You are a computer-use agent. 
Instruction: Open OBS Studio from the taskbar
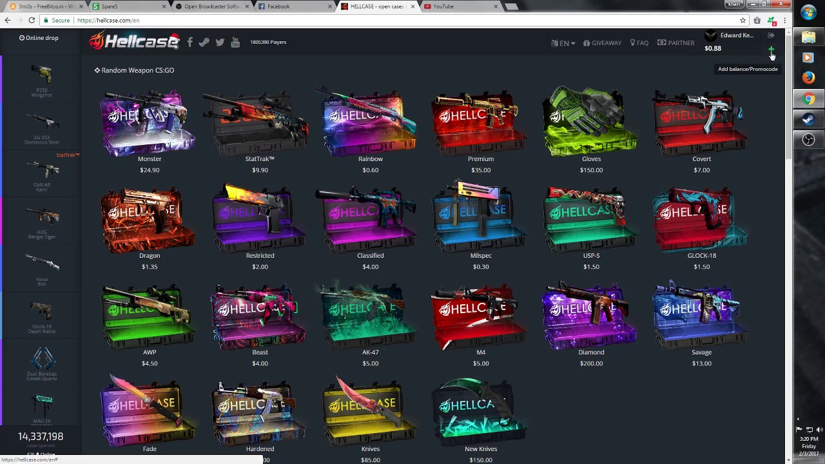pyautogui.click(x=808, y=140)
